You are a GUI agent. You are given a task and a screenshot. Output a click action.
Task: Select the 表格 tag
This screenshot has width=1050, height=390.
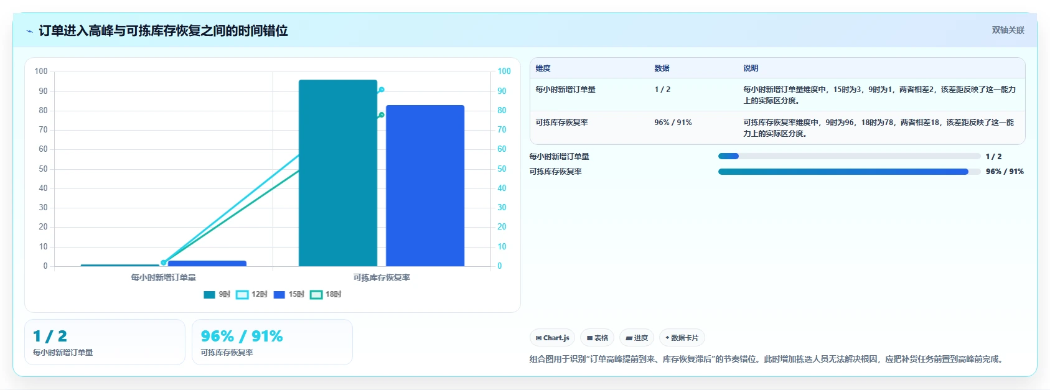(x=598, y=338)
